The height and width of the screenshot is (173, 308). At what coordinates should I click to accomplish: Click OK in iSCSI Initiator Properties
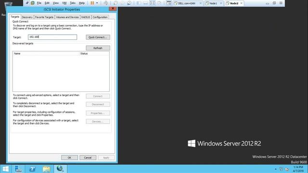coord(69,158)
